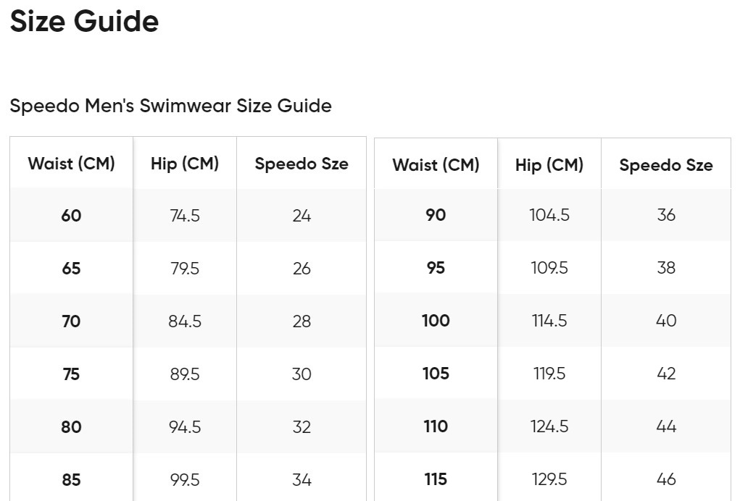Select Speedo size 26 cell
This screenshot has width=740, height=501.
point(302,269)
